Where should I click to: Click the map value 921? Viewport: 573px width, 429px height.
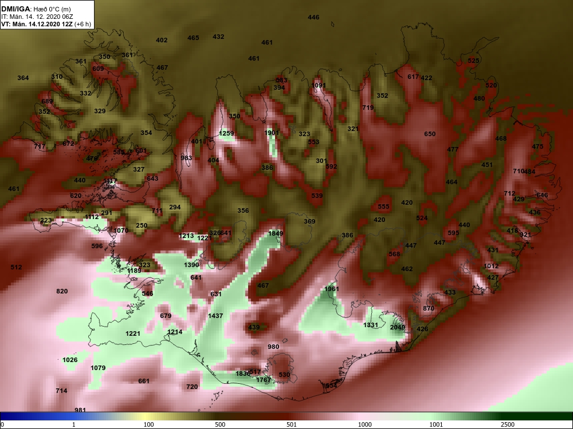525,235
